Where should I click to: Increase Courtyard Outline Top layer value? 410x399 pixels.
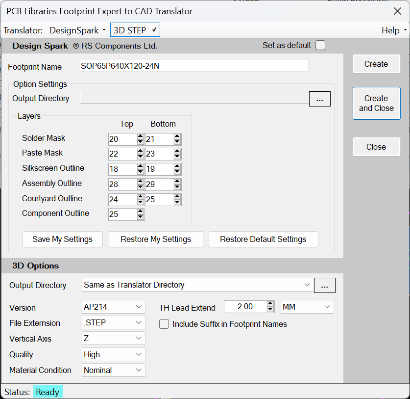coord(141,197)
